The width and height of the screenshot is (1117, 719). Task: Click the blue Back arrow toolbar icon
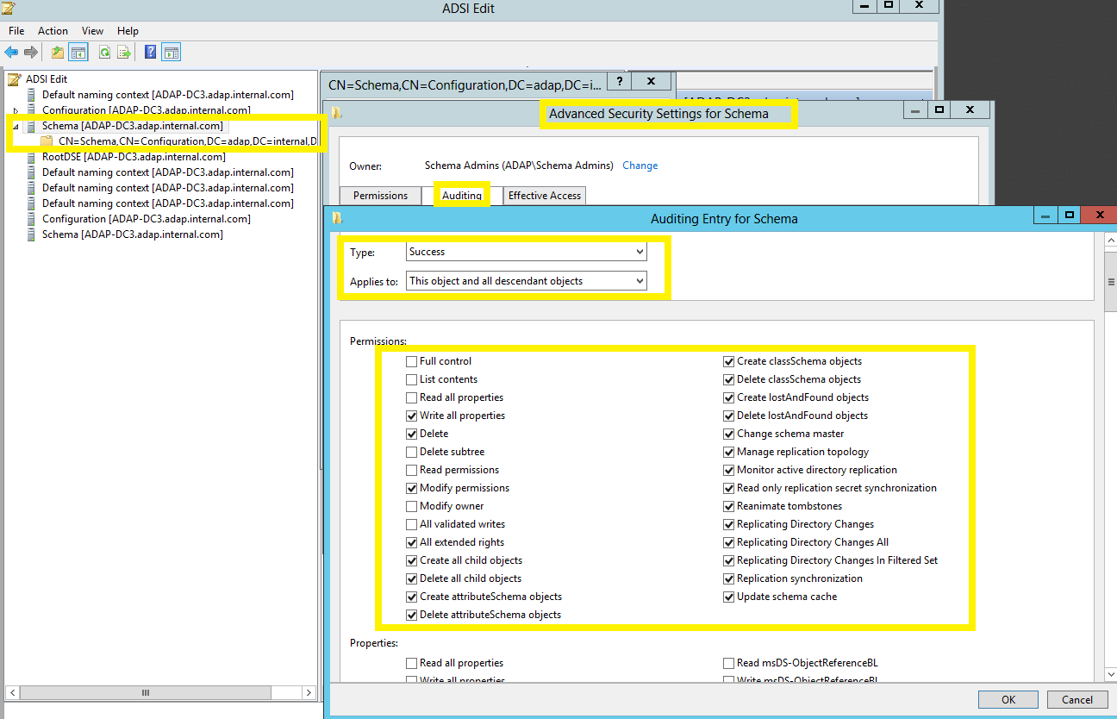[x=11, y=53]
